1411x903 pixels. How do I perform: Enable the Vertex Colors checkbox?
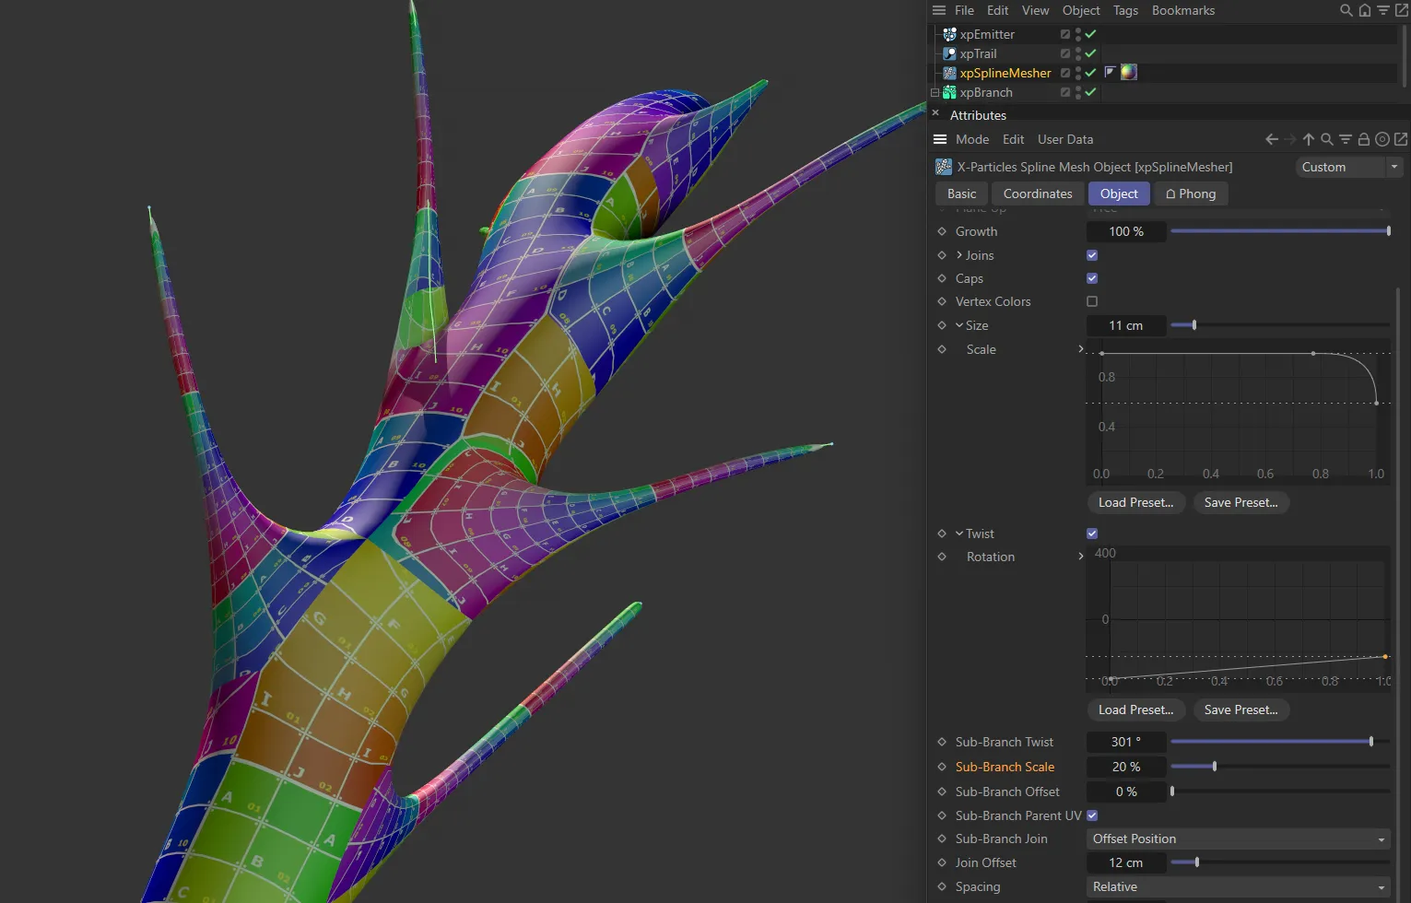1092,301
